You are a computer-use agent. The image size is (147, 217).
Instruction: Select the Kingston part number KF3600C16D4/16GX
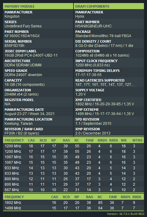tap(22, 36)
